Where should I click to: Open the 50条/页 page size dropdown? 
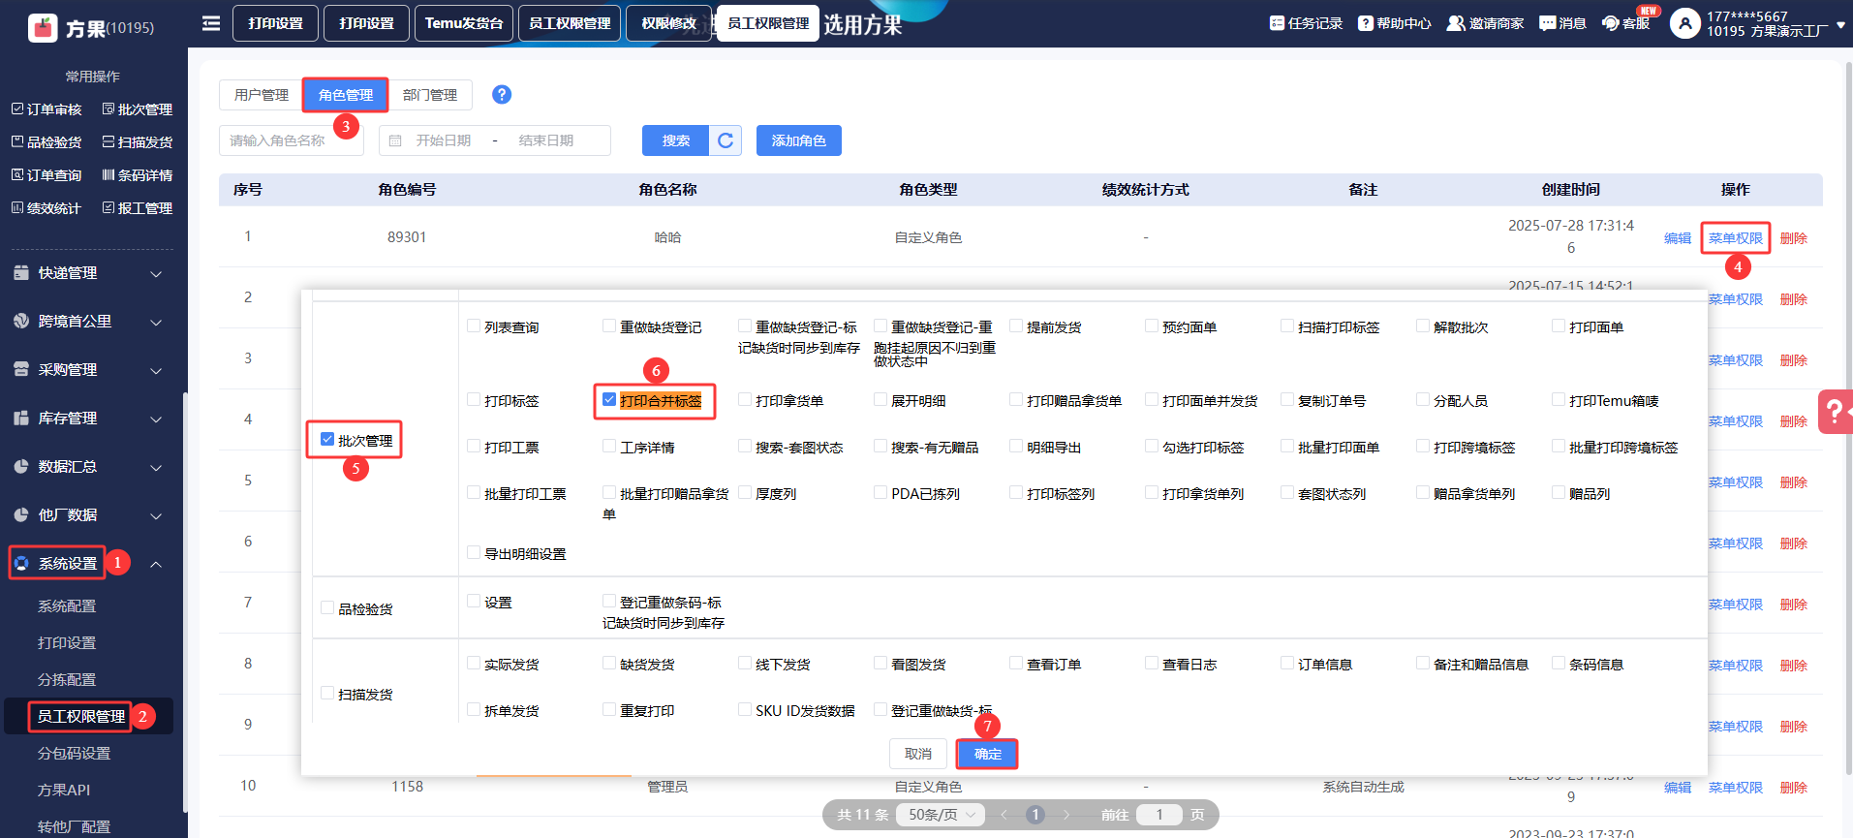940,815
